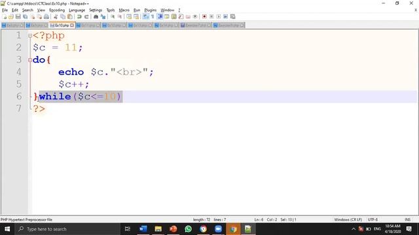419x235 pixels.
Task: Open the Edit menu
Action: (x=14, y=10)
